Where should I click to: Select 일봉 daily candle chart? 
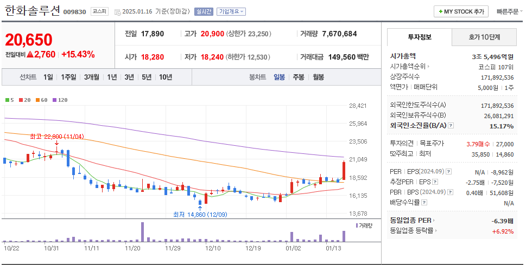279,77
